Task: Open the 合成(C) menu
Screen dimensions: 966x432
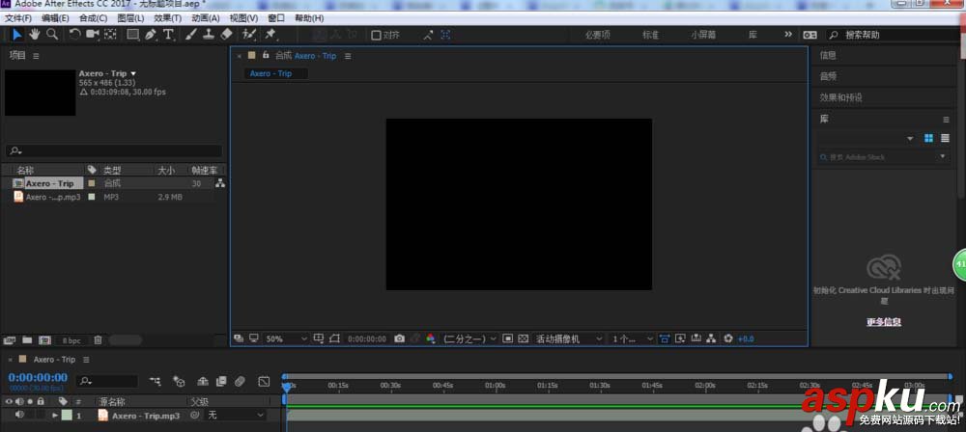Action: [93, 18]
